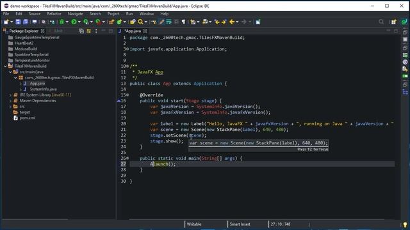Open the File menu
The height and width of the screenshot is (230, 410).
coord(6,14)
